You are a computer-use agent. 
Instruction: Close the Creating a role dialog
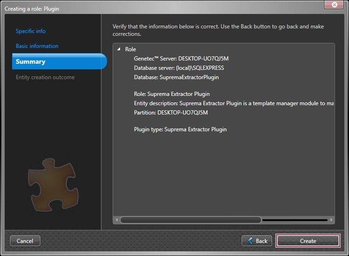(334, 5)
